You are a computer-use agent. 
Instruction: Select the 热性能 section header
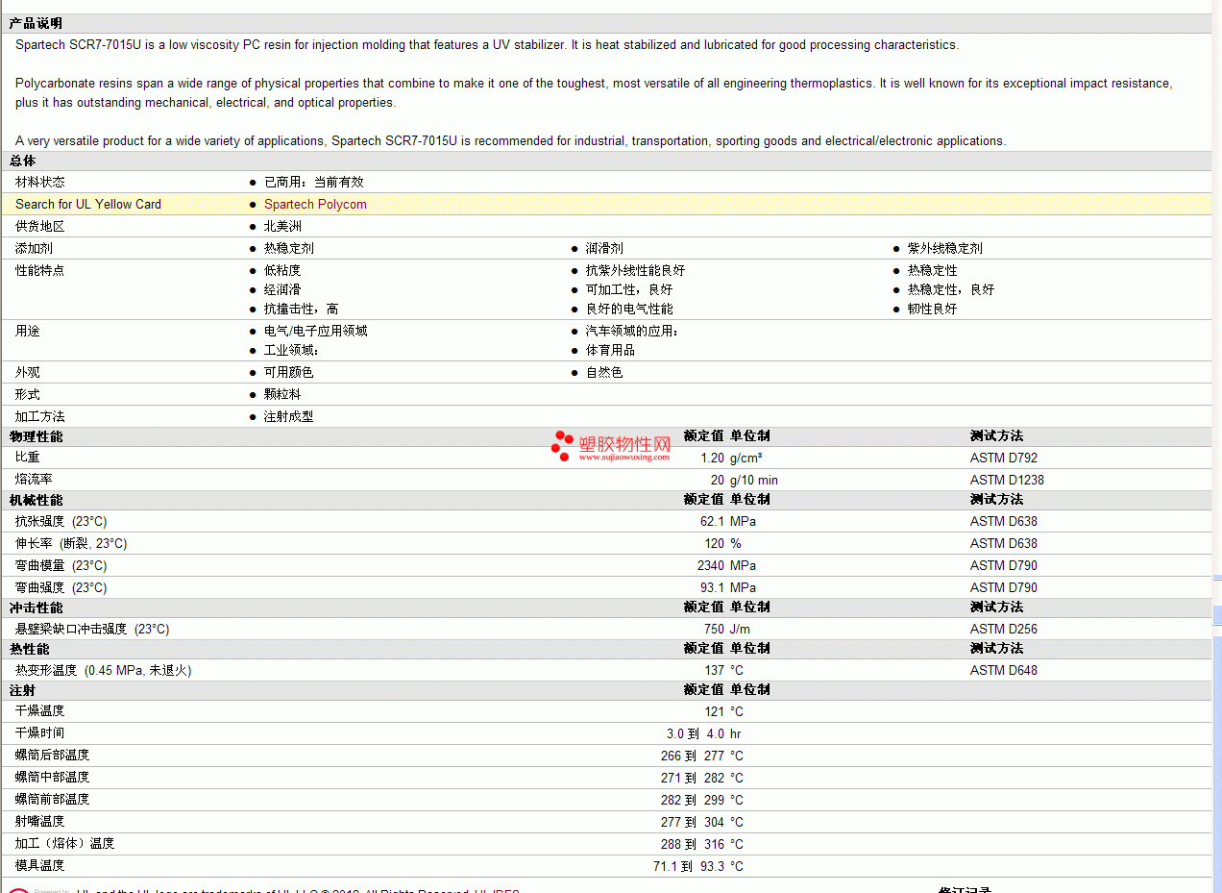(29, 649)
